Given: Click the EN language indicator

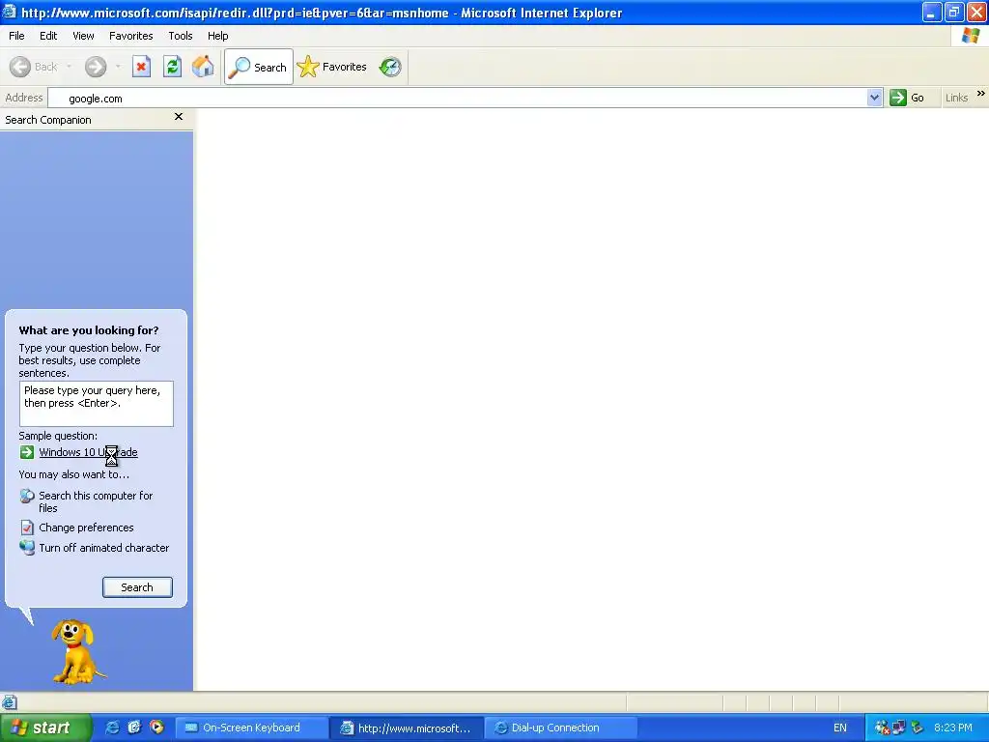Looking at the screenshot, I should [839, 728].
